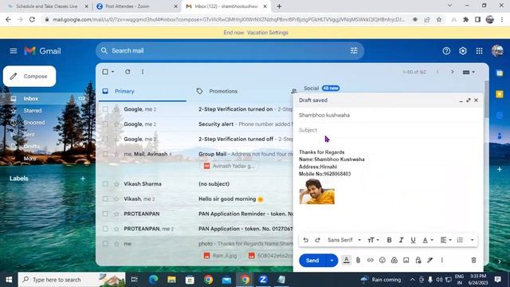Undo last edit in compose toolbar

306,240
